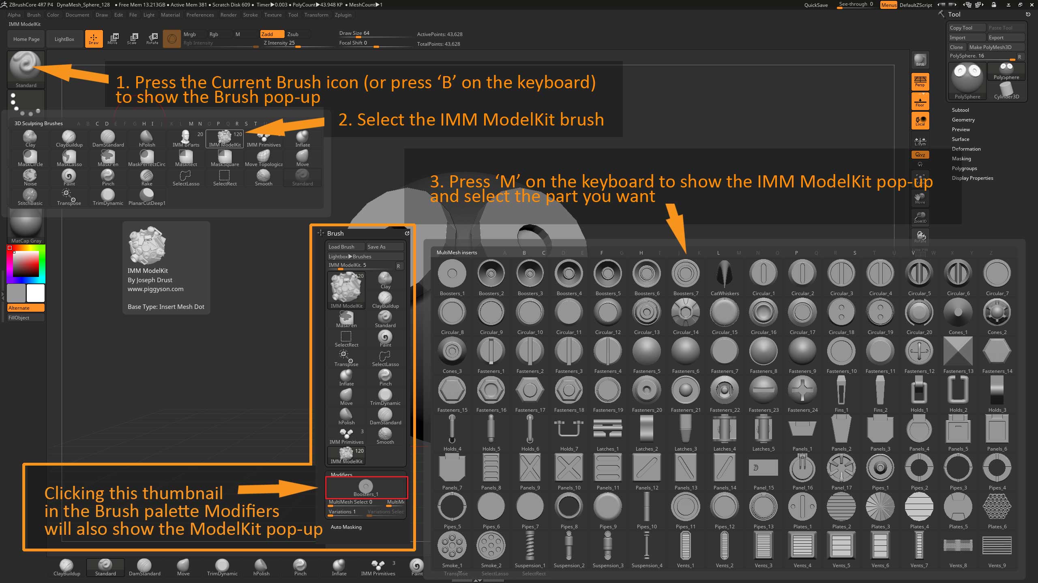This screenshot has height=583, width=1038.
Task: Open the Zplugin menu
Action: point(343,15)
